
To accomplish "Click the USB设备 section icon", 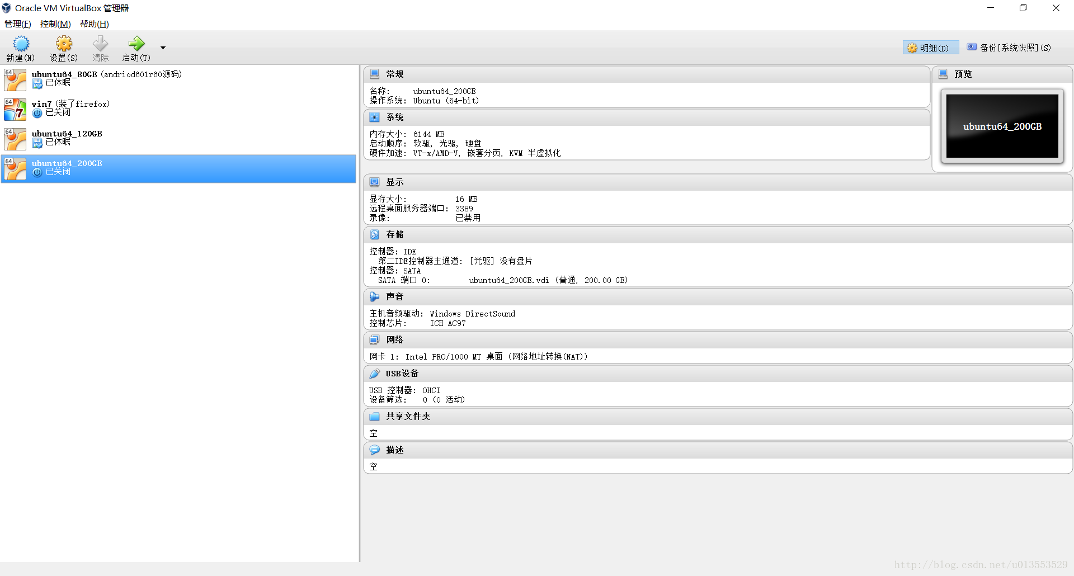I will 375,374.
